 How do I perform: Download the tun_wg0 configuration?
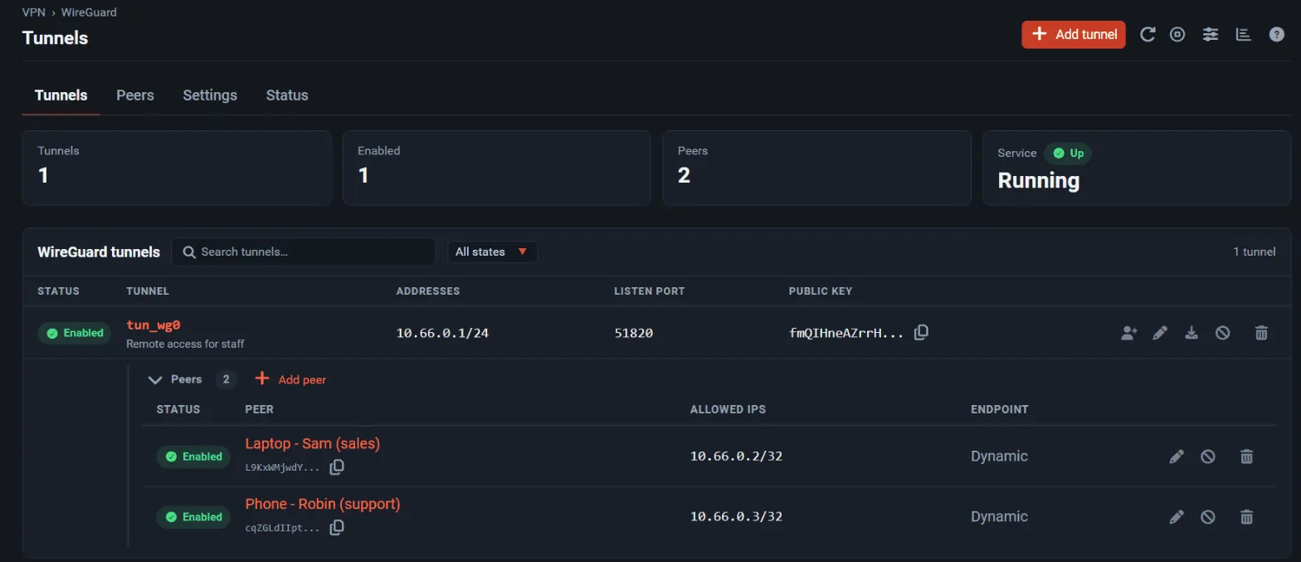[x=1191, y=333]
